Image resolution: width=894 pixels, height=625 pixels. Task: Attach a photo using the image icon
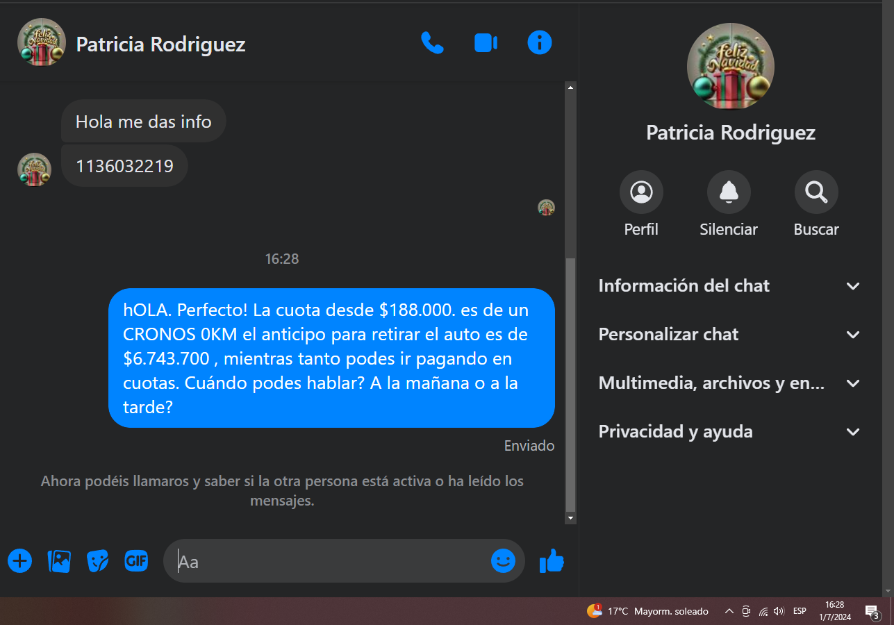[x=59, y=560]
